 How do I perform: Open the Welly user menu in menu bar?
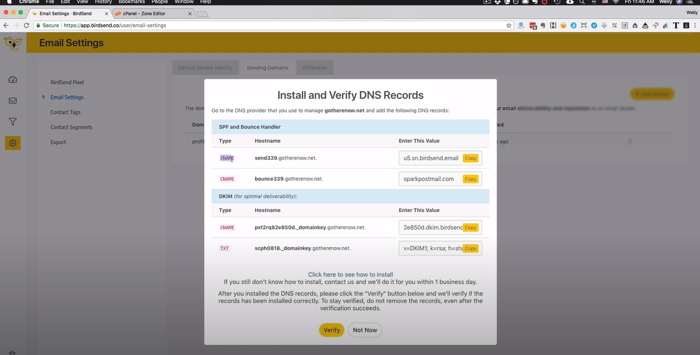point(665,2)
